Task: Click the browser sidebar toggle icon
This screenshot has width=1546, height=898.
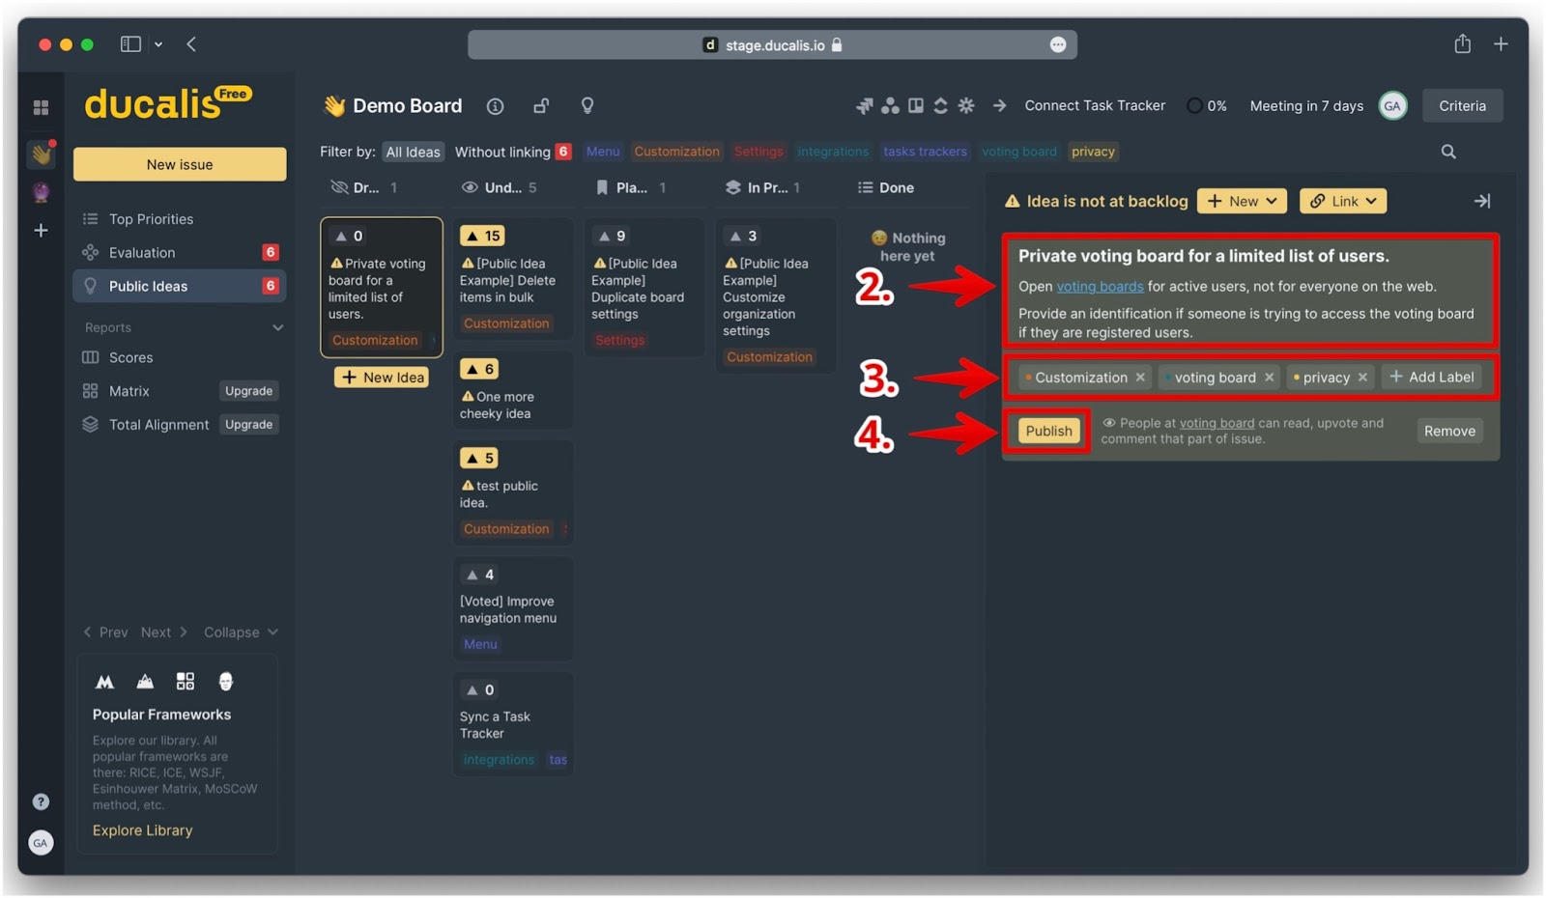Action: click(130, 44)
